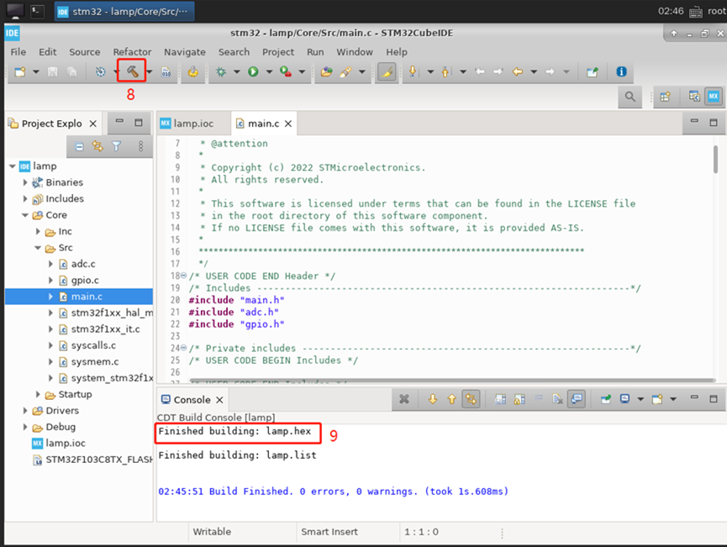Jump to next error in console toolbar
The image size is (727, 547).
pyautogui.click(x=433, y=399)
